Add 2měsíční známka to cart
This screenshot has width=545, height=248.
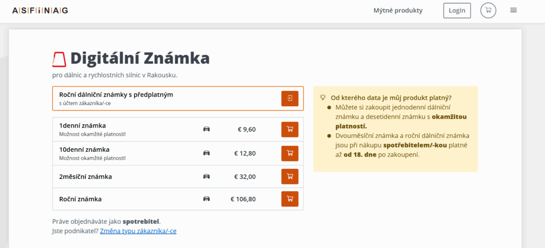[290, 176]
